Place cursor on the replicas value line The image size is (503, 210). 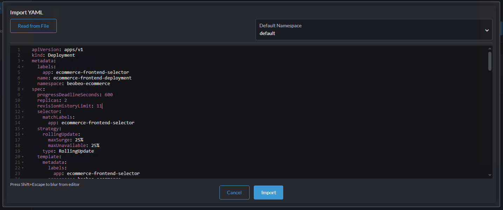66,100
